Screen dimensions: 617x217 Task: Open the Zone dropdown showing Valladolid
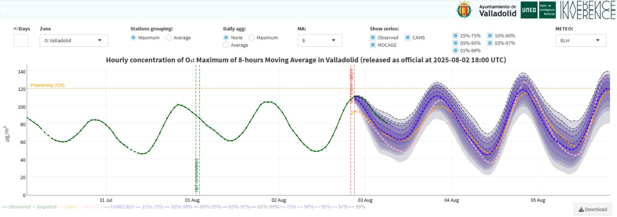pos(73,41)
